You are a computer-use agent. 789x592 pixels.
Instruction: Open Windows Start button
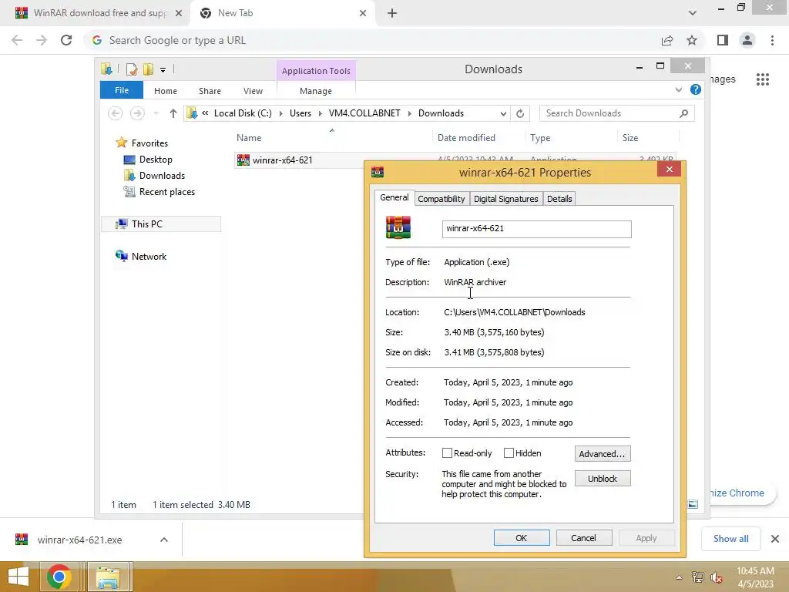(x=18, y=577)
